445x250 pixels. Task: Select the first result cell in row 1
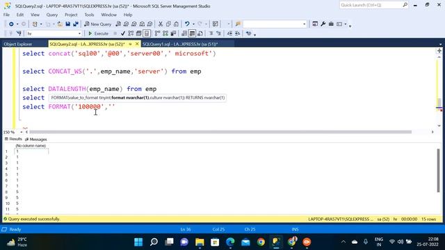31,151
